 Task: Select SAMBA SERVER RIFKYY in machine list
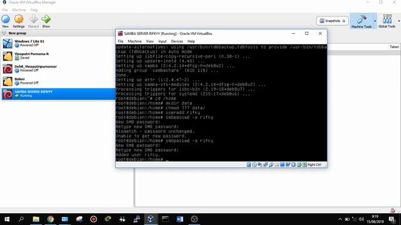[x=58, y=94]
